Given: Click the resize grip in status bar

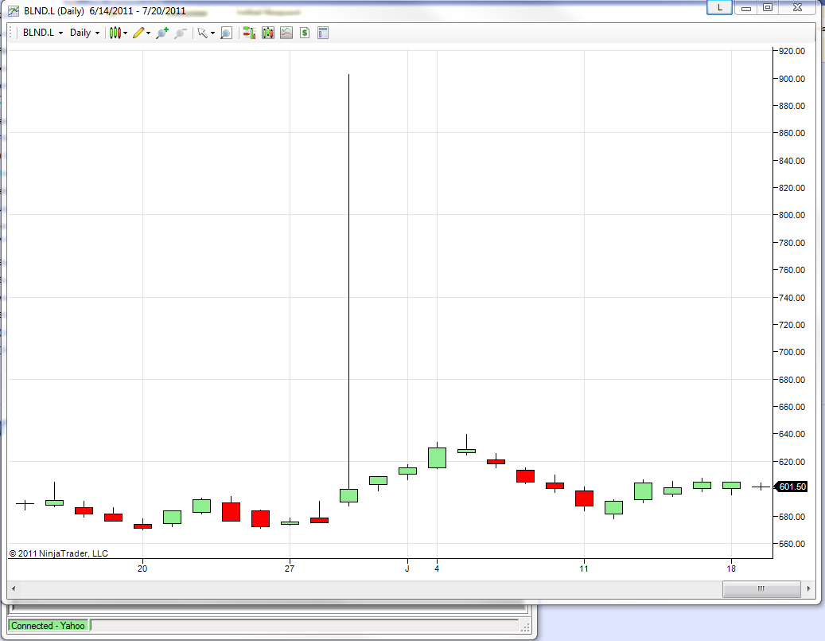Looking at the screenshot, I should [x=525, y=627].
